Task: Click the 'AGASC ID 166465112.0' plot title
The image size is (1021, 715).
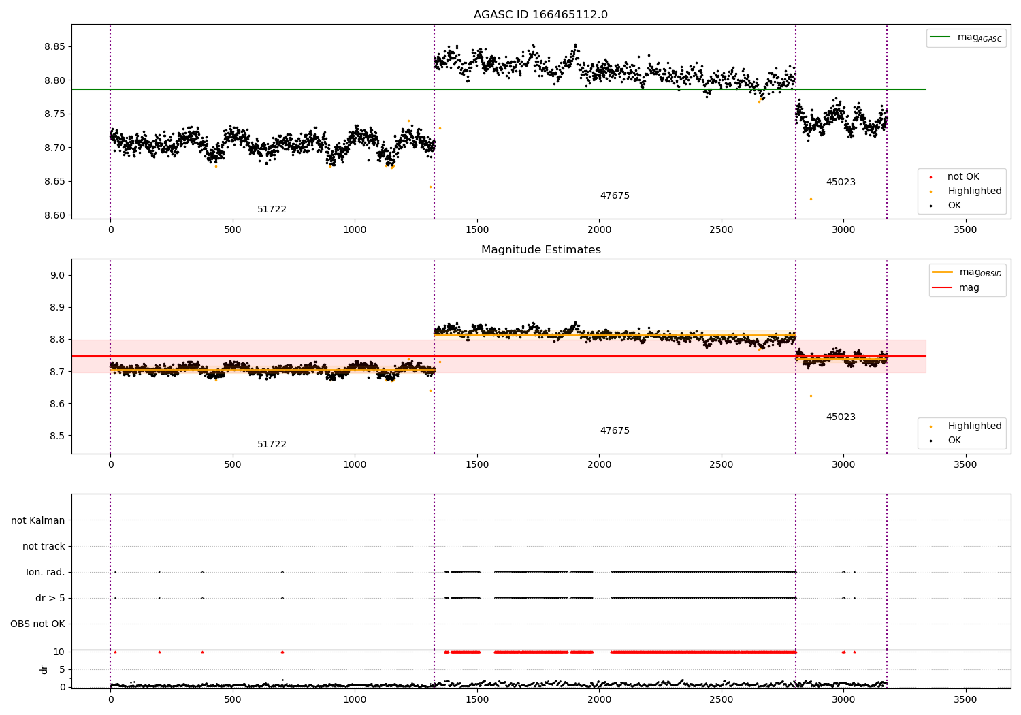Action: (x=541, y=15)
